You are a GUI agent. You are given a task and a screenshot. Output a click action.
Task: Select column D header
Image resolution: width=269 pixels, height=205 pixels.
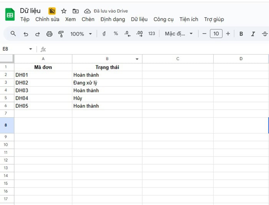pyautogui.click(x=241, y=59)
